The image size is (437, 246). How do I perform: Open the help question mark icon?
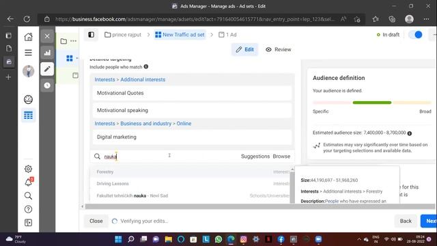28,209
